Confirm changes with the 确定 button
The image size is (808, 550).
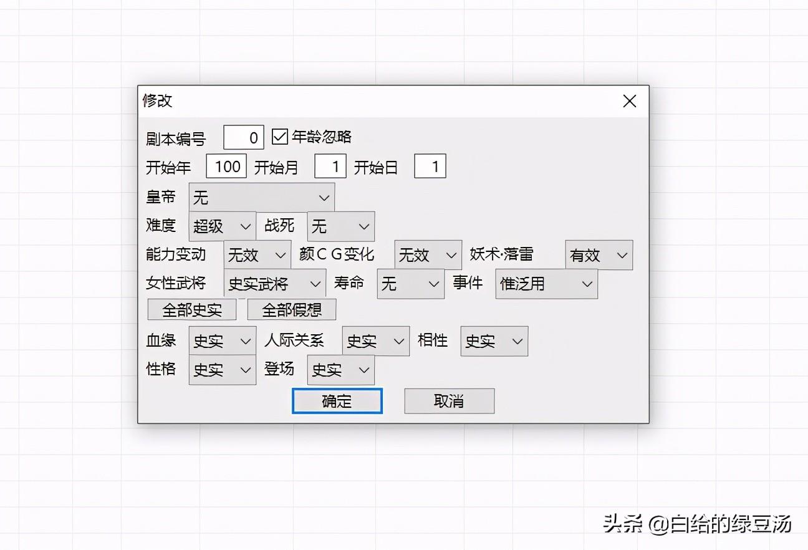[x=337, y=401]
